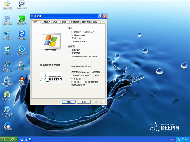Launch the Kugou Music desktop shortcut
This screenshot has width=190, height=142.
22,50
